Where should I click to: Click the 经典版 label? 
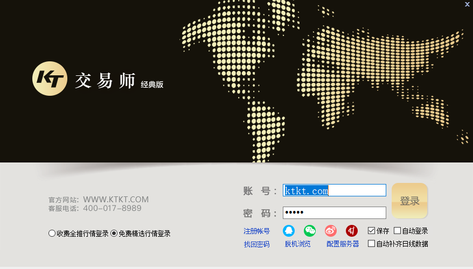tap(152, 84)
